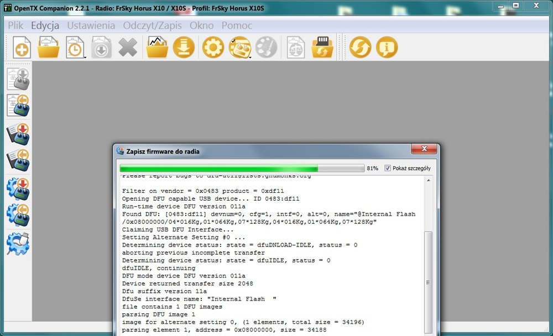Open settings via the orange gear icon
553x336 pixels.
coord(213,47)
